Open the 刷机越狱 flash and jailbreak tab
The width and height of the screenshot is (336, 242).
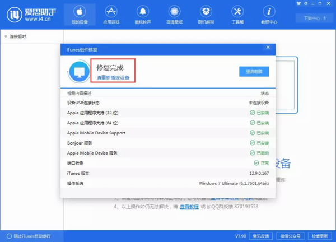[x=206, y=15]
